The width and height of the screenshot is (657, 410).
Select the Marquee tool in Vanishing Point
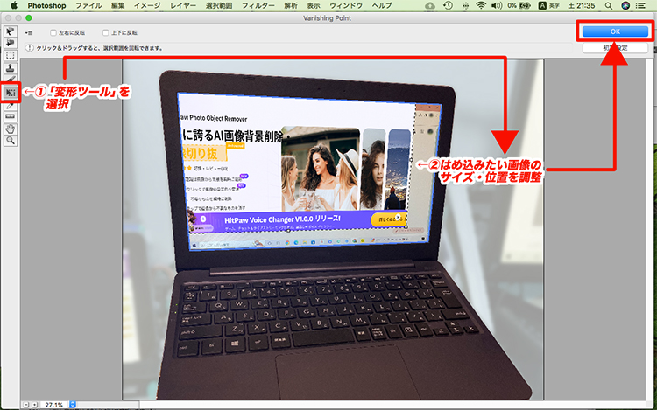(10, 55)
